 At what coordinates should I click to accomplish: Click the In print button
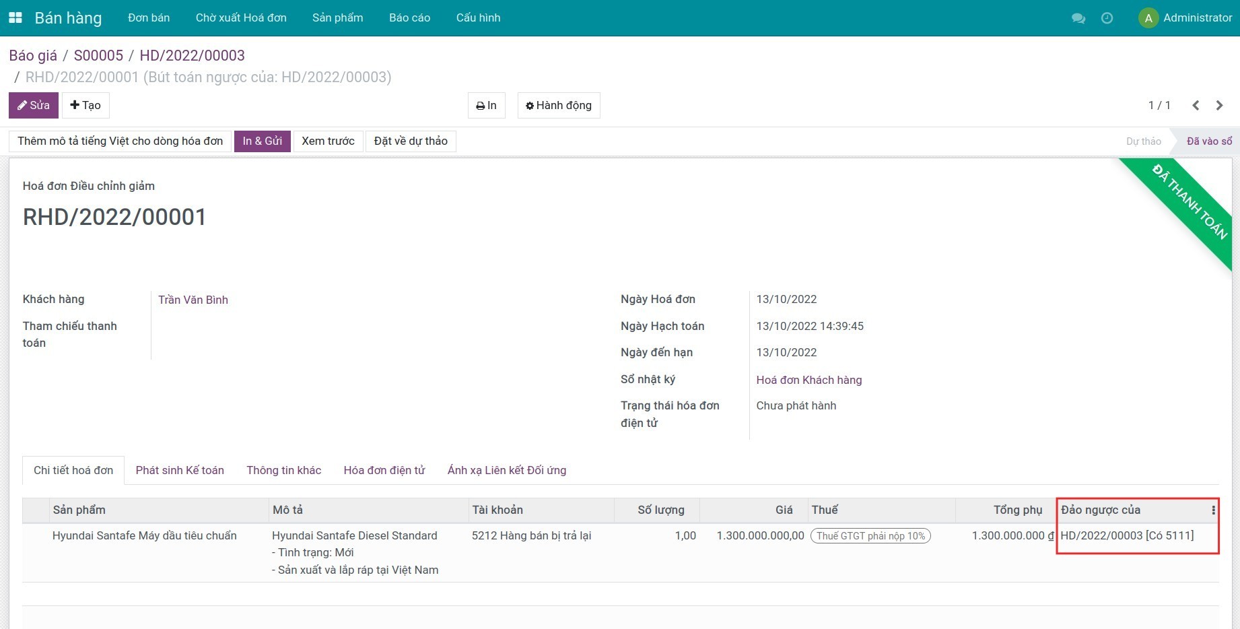coord(486,106)
